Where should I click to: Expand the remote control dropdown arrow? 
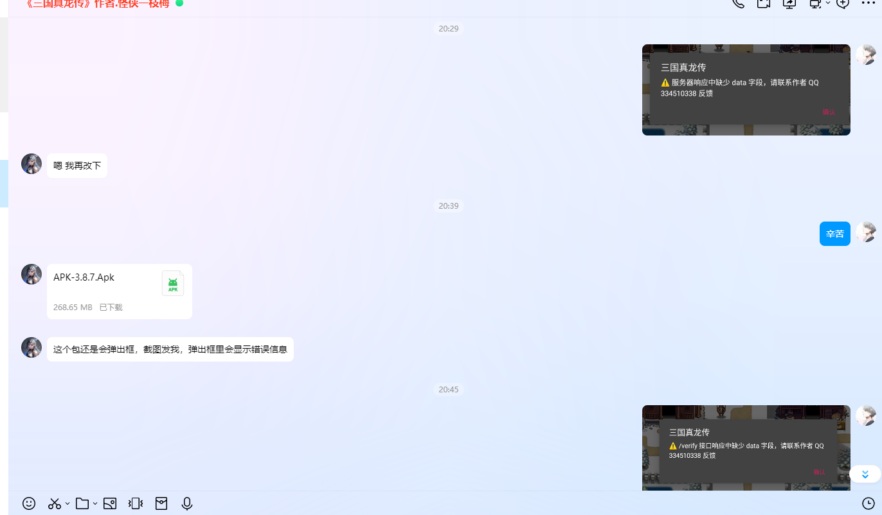(x=828, y=3)
